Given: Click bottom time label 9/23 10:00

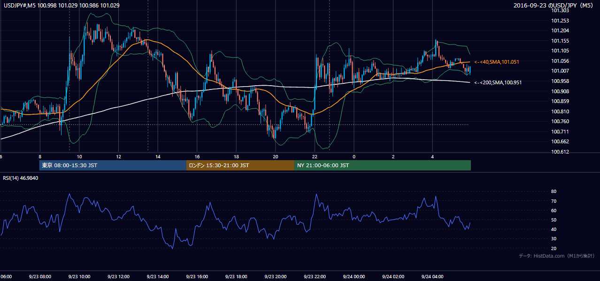Looking at the screenshot, I should tap(79, 277).
